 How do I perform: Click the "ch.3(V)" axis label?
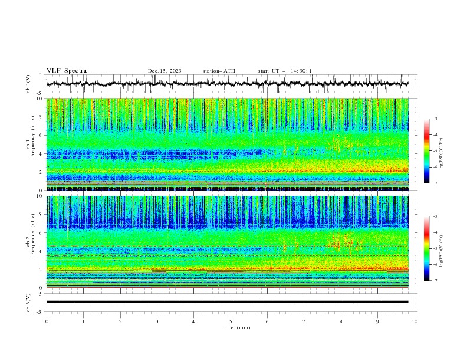tap(28, 303)
